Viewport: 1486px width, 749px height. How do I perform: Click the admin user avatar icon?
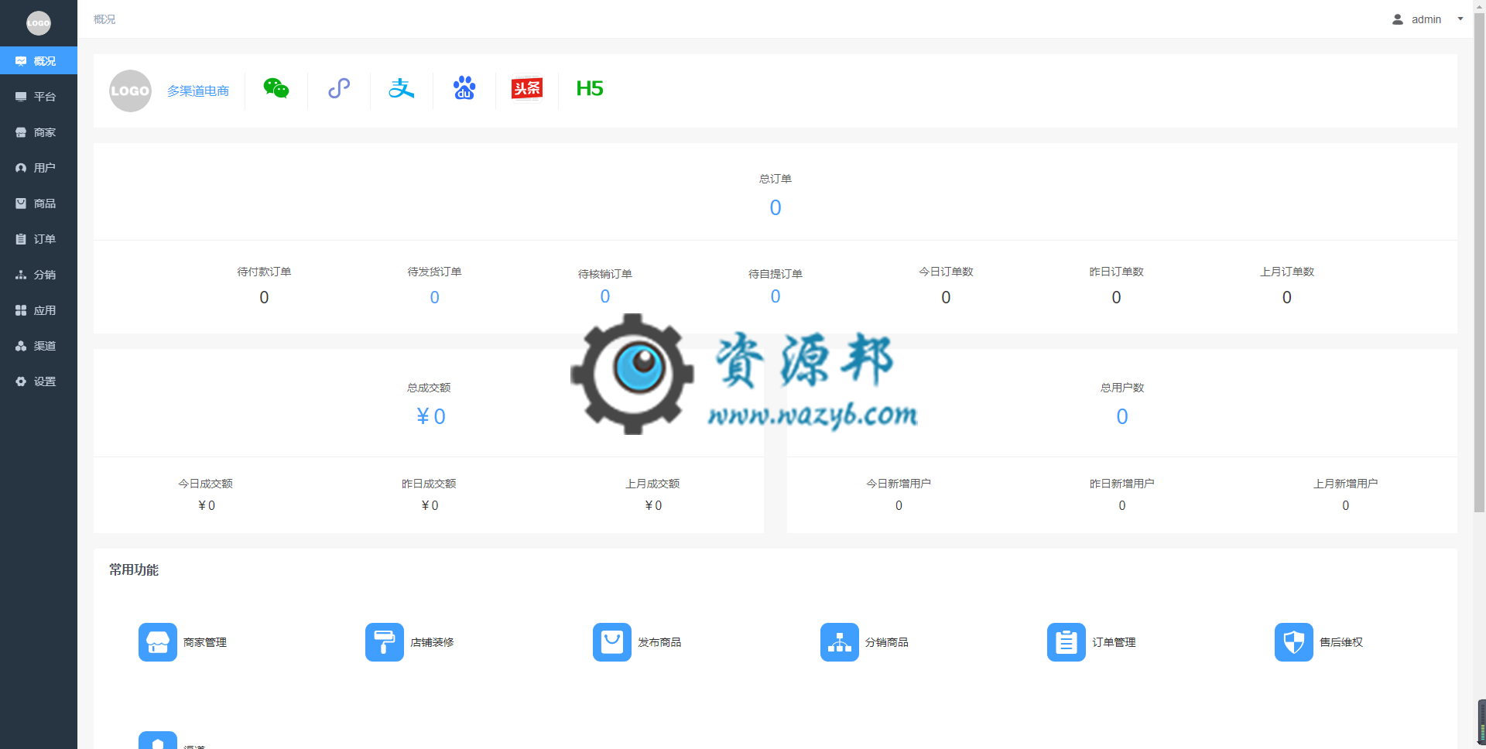click(1398, 19)
